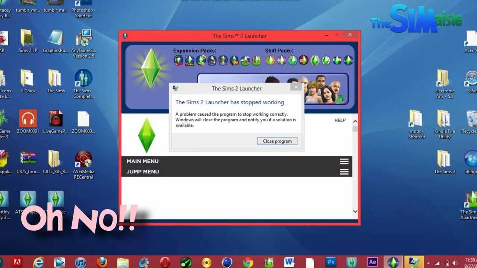The image size is (477, 268).
Task: Select the C875_8th_R... folder icon
Action: tap(56, 162)
